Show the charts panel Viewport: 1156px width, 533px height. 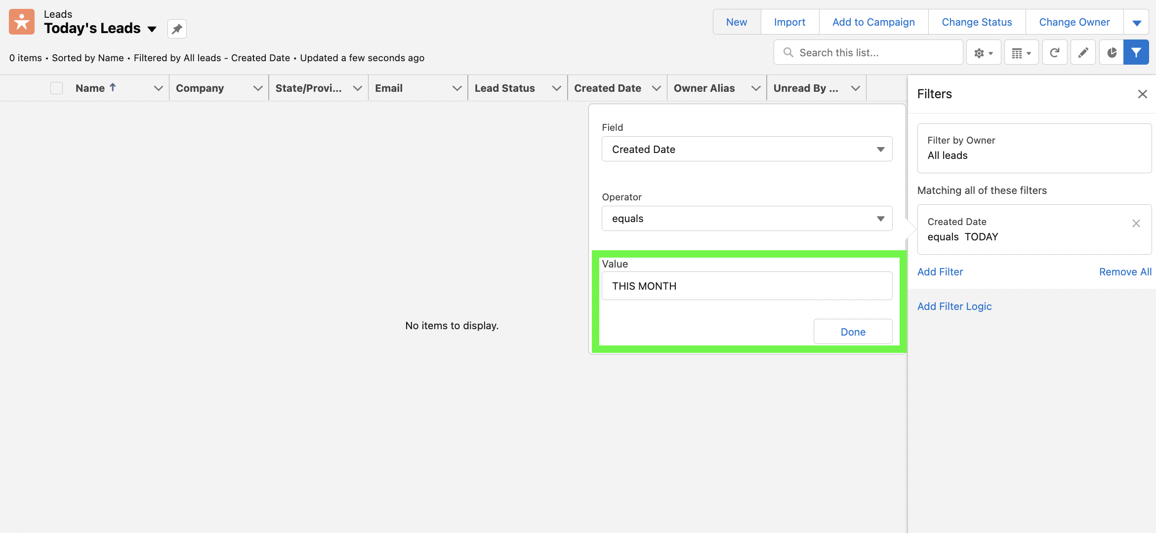[1112, 52]
